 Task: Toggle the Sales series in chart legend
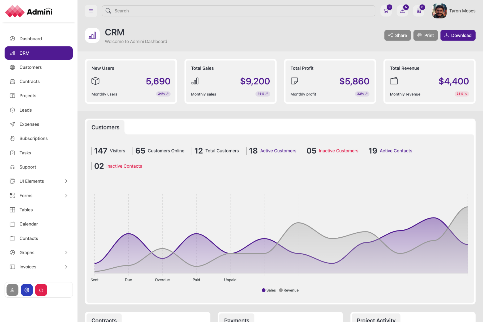click(269, 290)
